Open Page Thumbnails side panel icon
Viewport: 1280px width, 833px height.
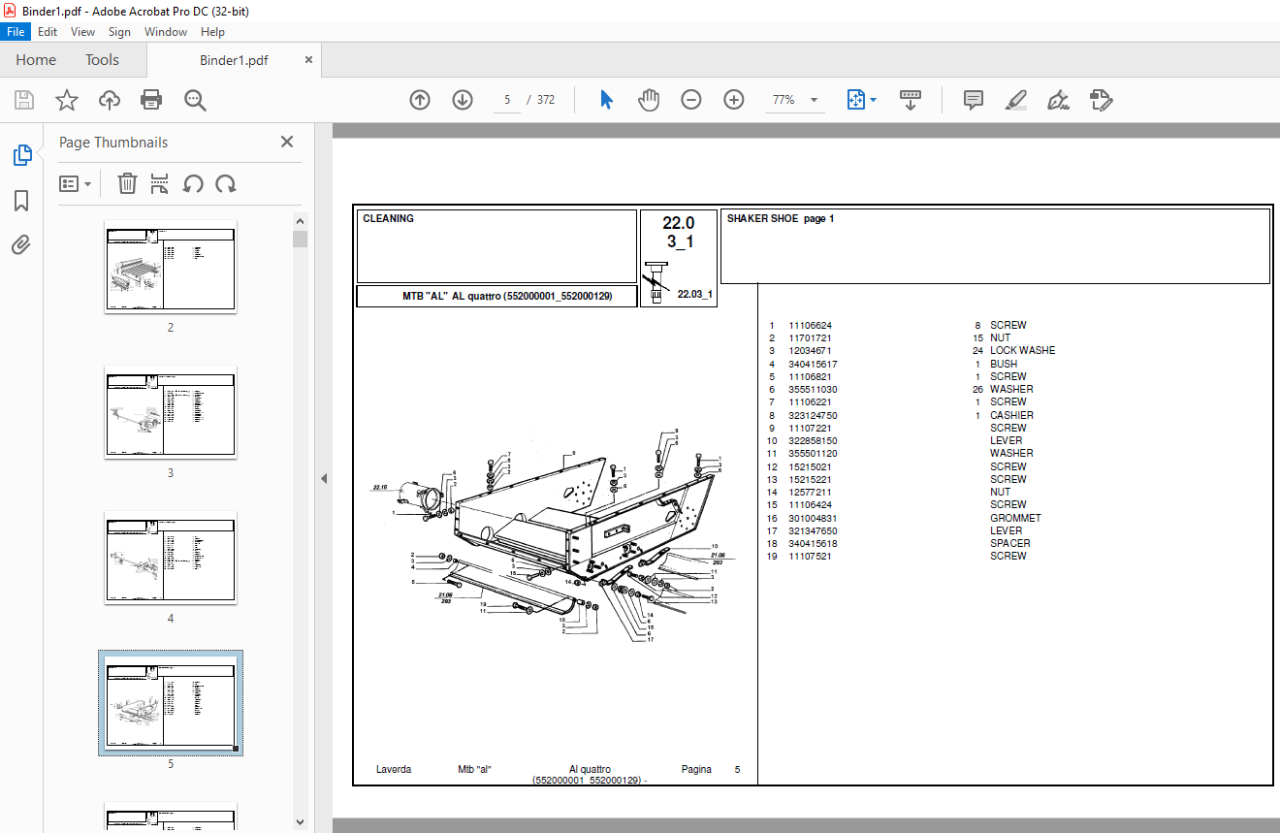[21, 155]
